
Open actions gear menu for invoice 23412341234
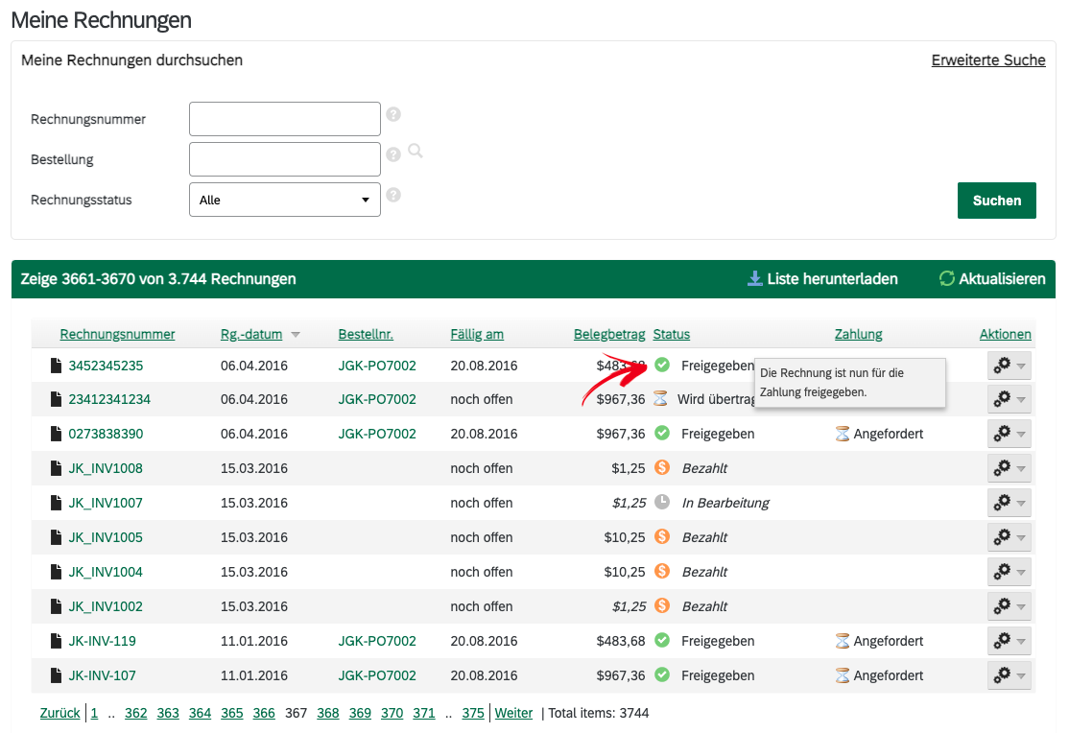(x=1009, y=399)
